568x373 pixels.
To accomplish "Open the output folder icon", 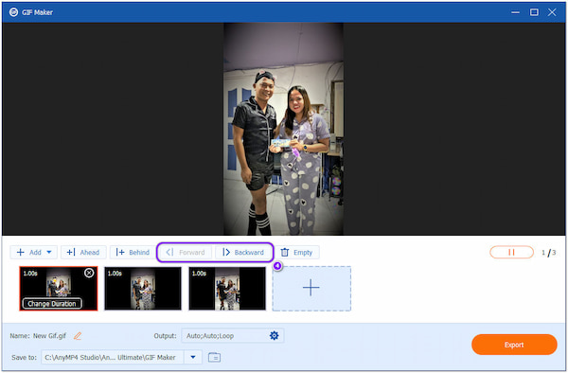I will 214,358.
